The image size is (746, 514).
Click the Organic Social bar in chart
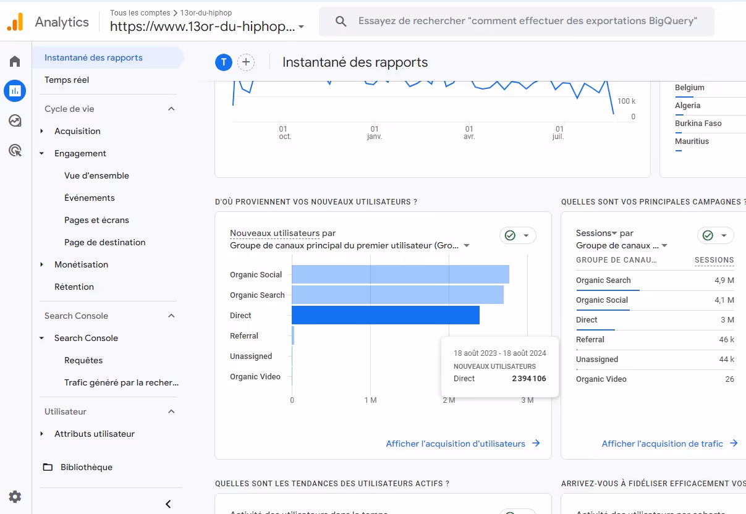point(401,274)
